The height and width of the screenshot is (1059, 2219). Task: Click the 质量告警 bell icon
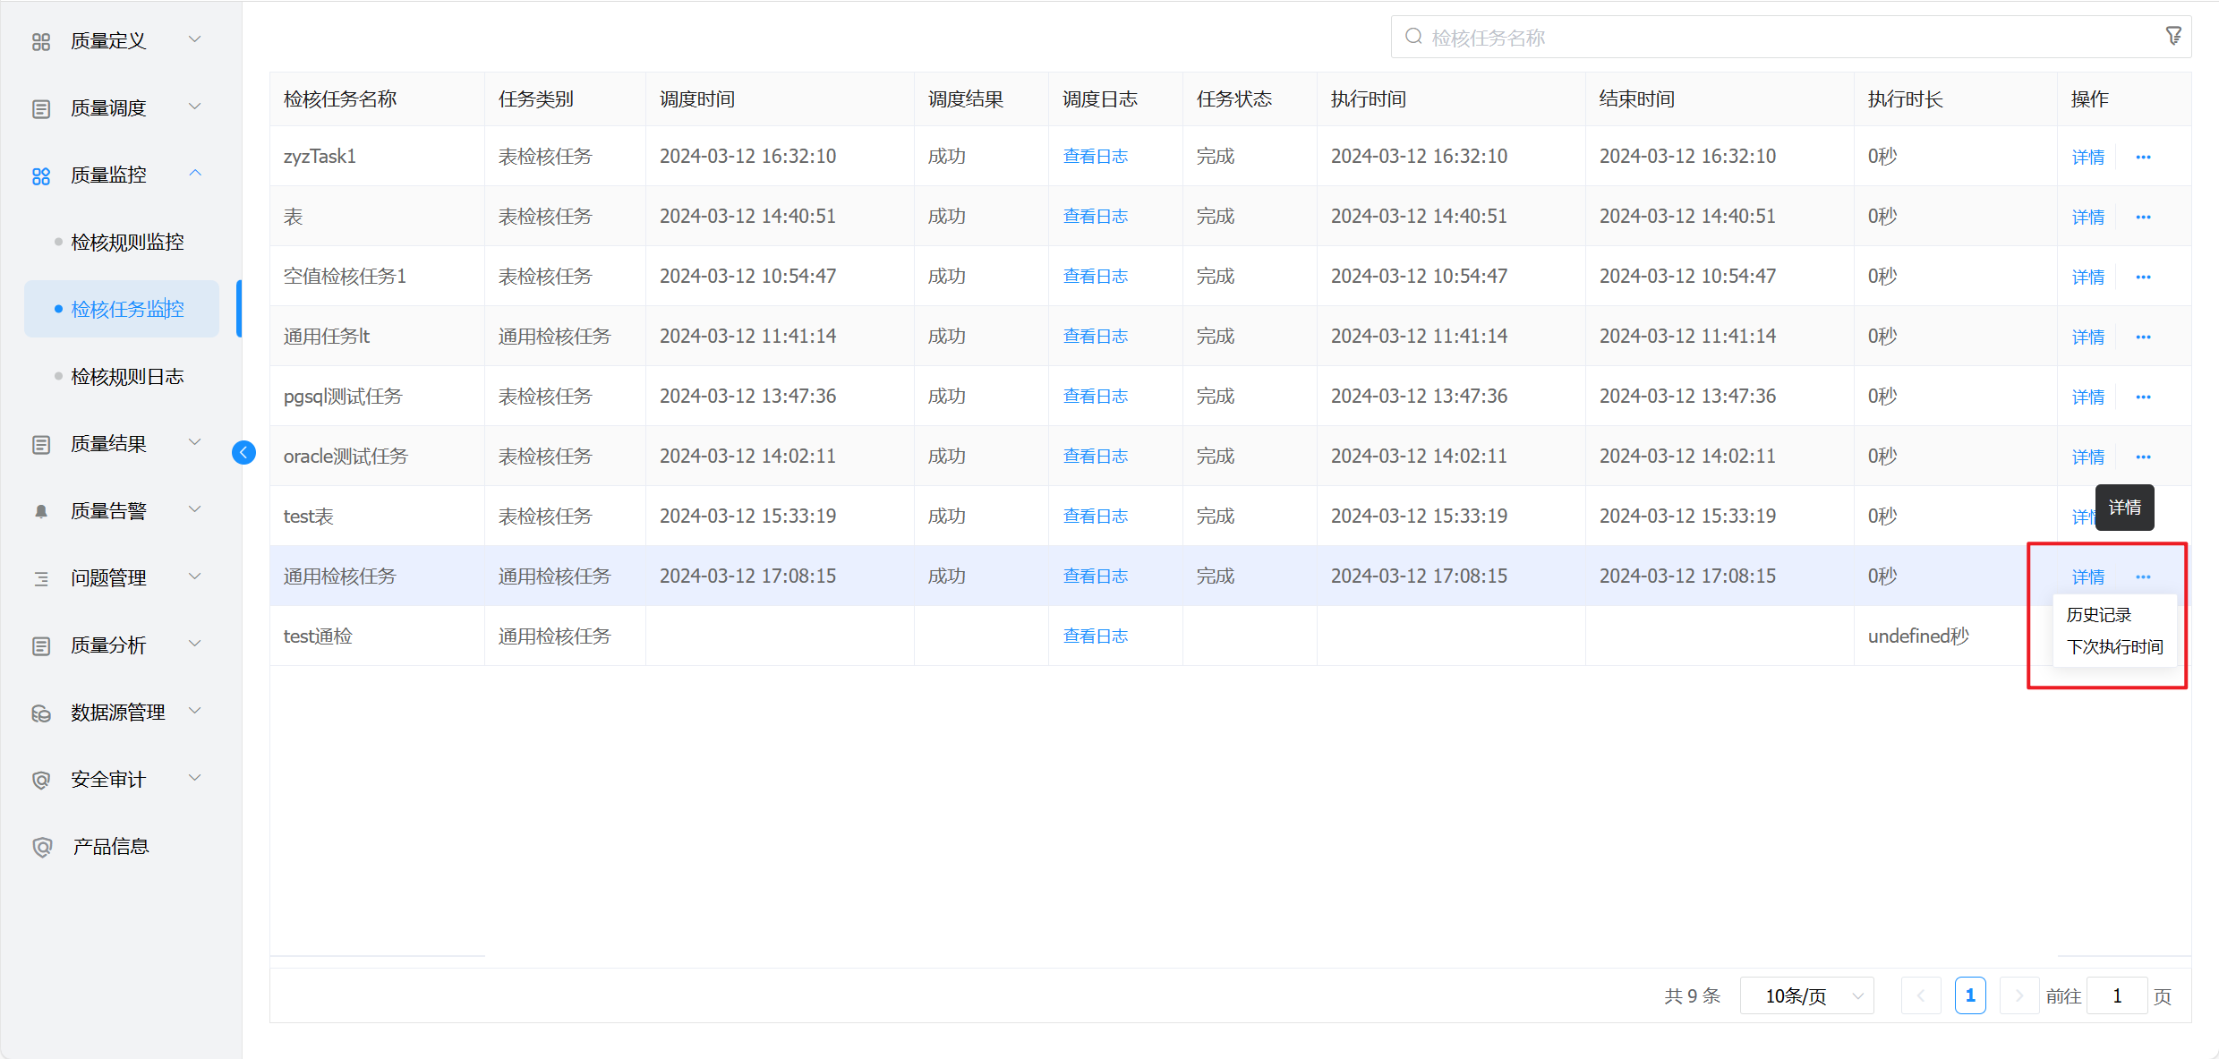tap(41, 511)
